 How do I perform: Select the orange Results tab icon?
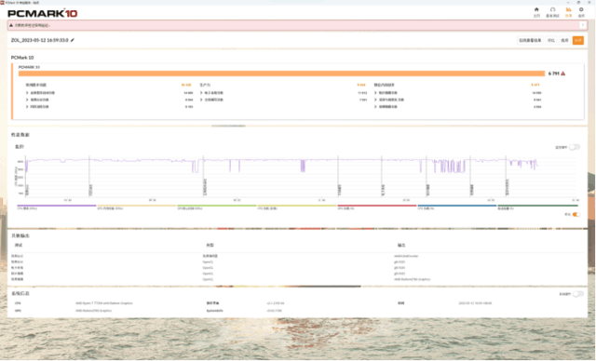568,10
